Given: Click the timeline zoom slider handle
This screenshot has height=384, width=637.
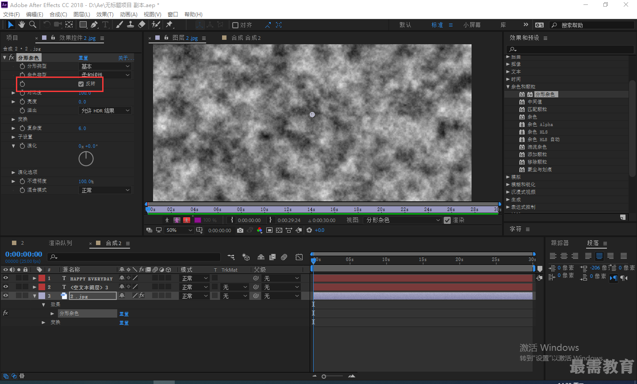Looking at the screenshot, I should tap(324, 376).
